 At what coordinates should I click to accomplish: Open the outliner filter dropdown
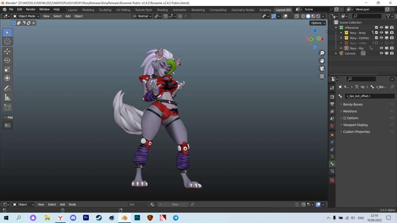click(x=390, y=16)
